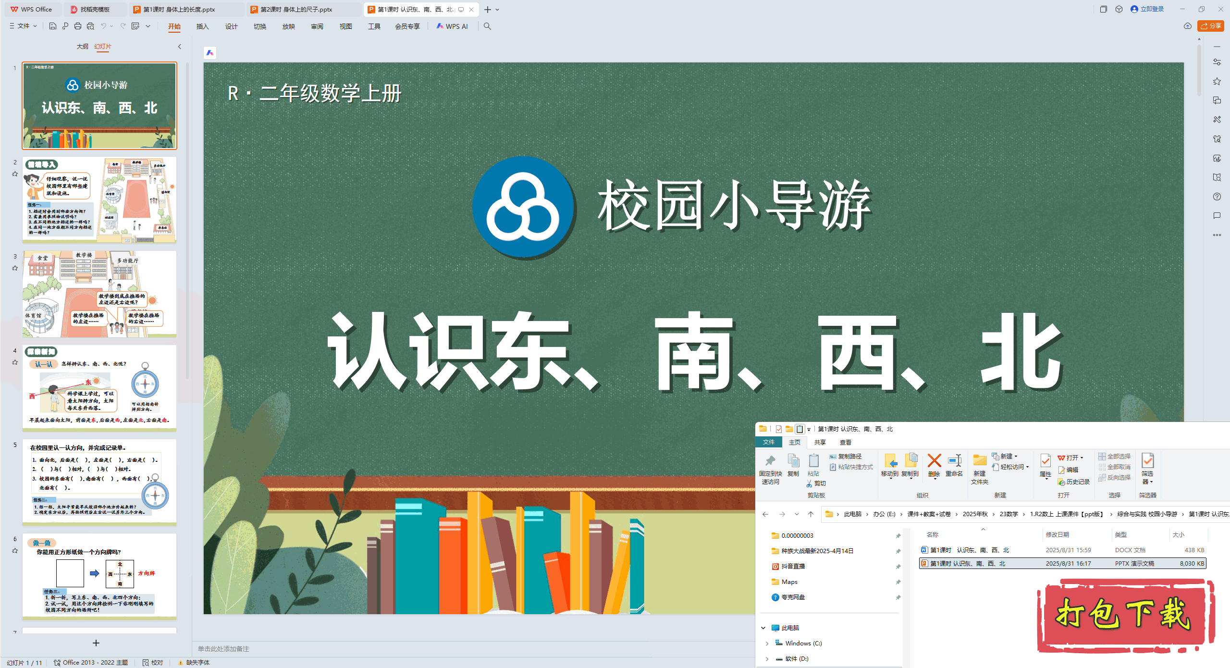1230x668 pixels.
Task: Click Invert Selection option in Explorer
Action: coord(1115,477)
